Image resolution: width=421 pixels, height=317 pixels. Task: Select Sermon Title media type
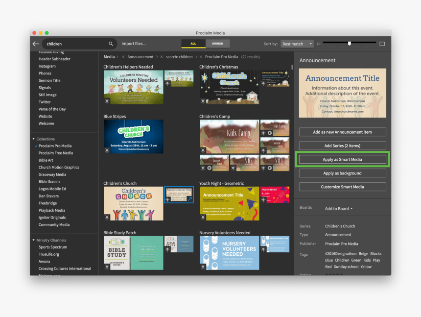(x=49, y=80)
